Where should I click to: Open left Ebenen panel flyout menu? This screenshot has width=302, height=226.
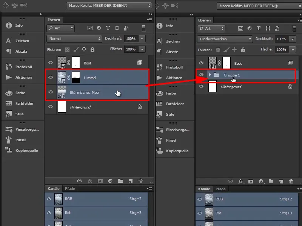tap(149, 20)
